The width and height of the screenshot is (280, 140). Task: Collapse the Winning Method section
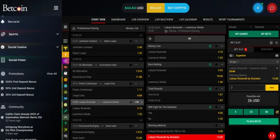pos(222,126)
